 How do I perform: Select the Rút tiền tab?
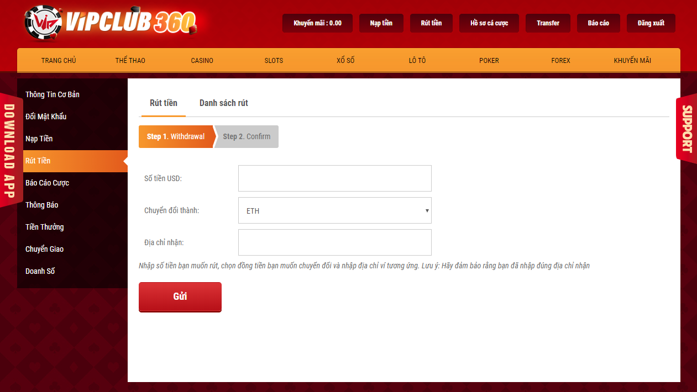[x=164, y=103]
